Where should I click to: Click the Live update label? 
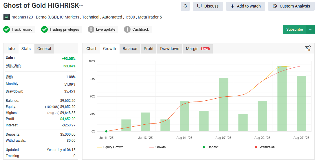(x=106, y=30)
